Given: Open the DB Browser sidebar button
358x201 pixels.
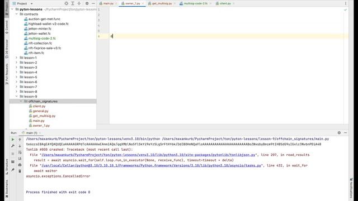Looking at the screenshot, I should 7,49.
